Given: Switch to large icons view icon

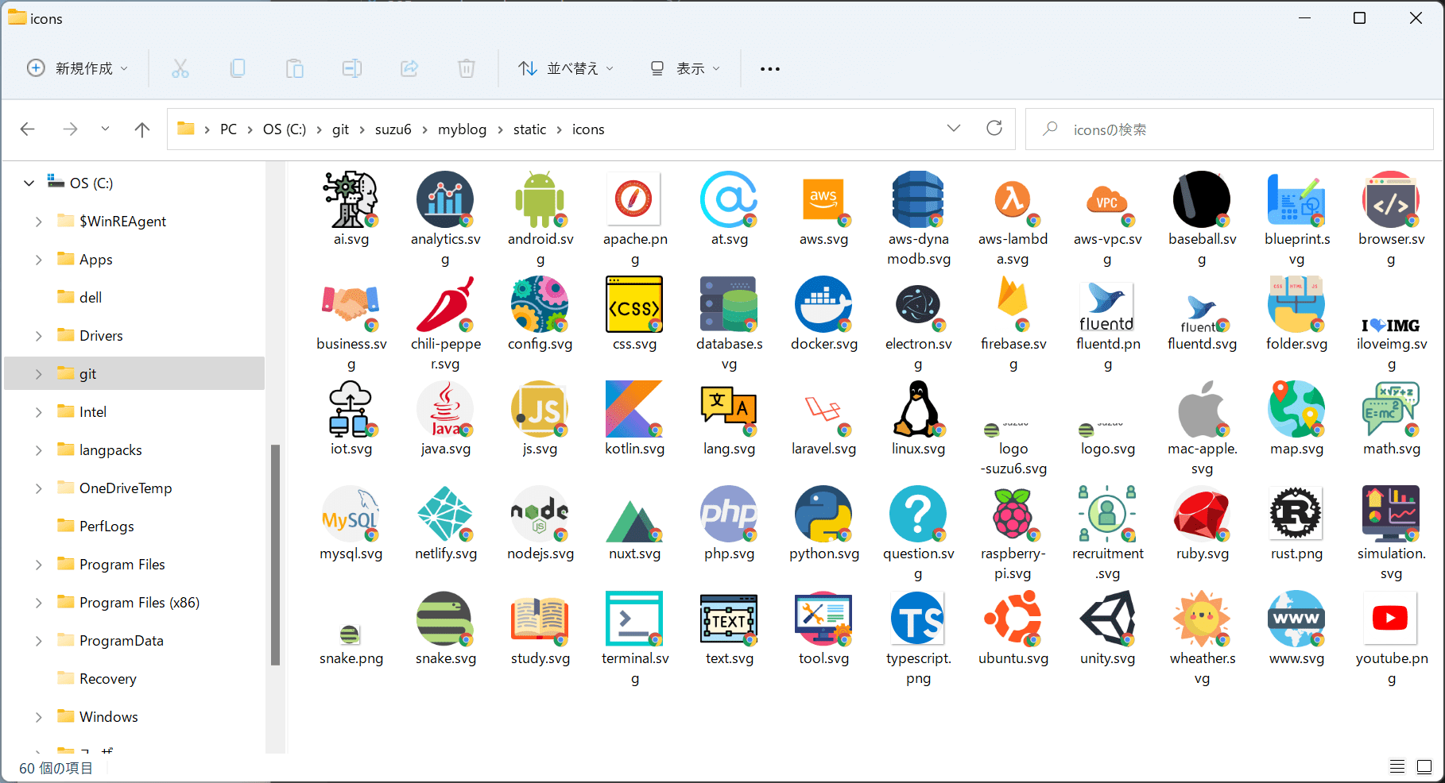Looking at the screenshot, I should 1424,766.
